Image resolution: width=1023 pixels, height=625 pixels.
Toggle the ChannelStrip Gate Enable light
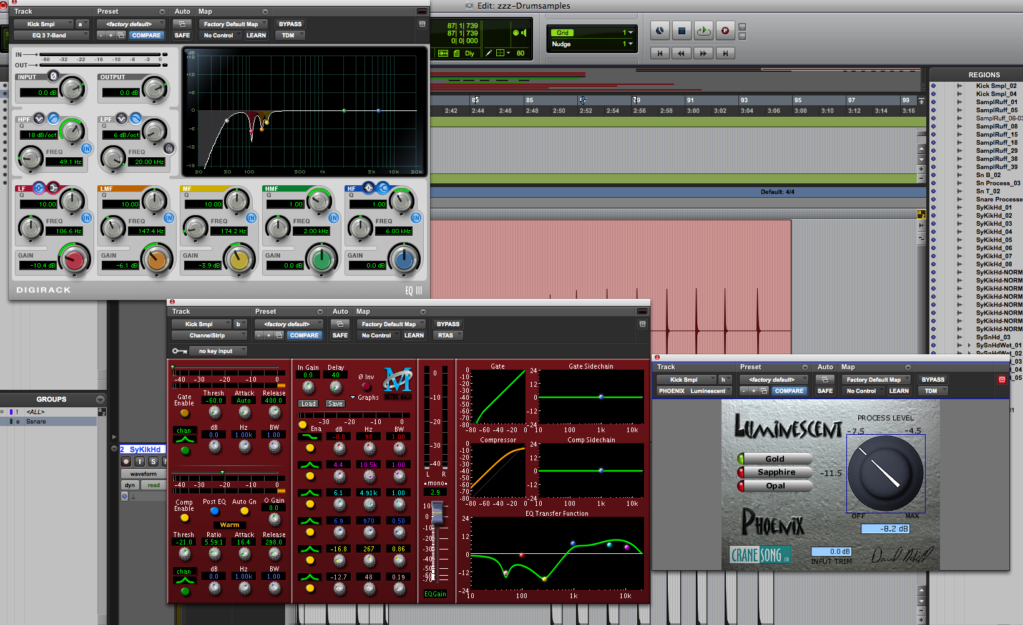[x=185, y=413]
